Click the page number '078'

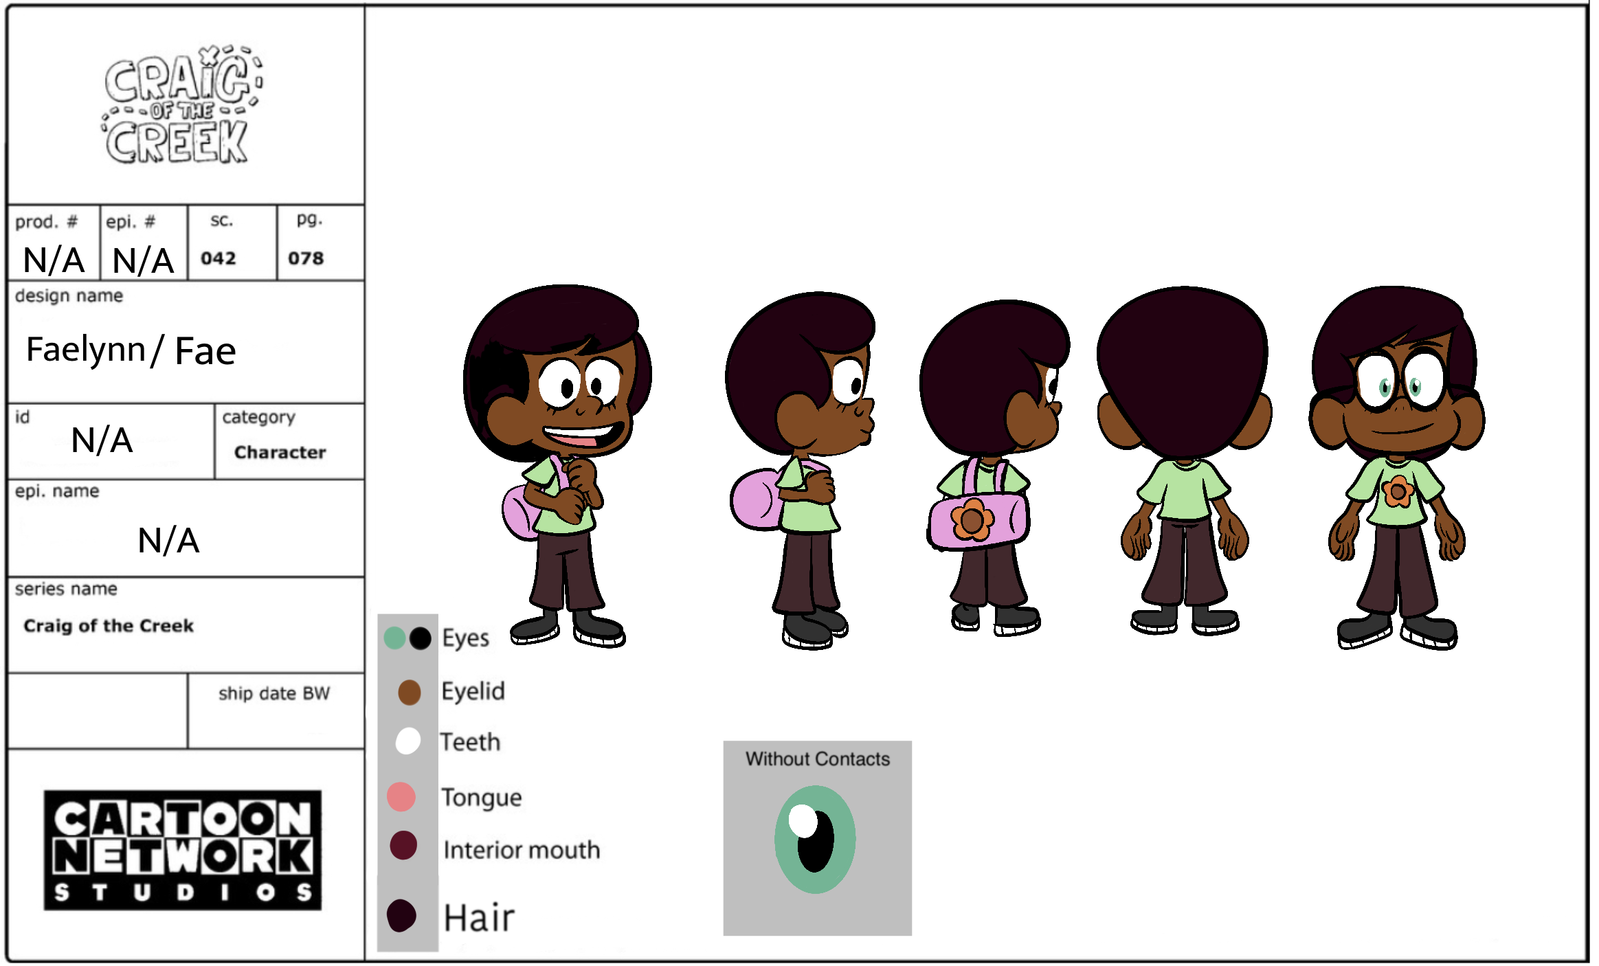tap(306, 258)
